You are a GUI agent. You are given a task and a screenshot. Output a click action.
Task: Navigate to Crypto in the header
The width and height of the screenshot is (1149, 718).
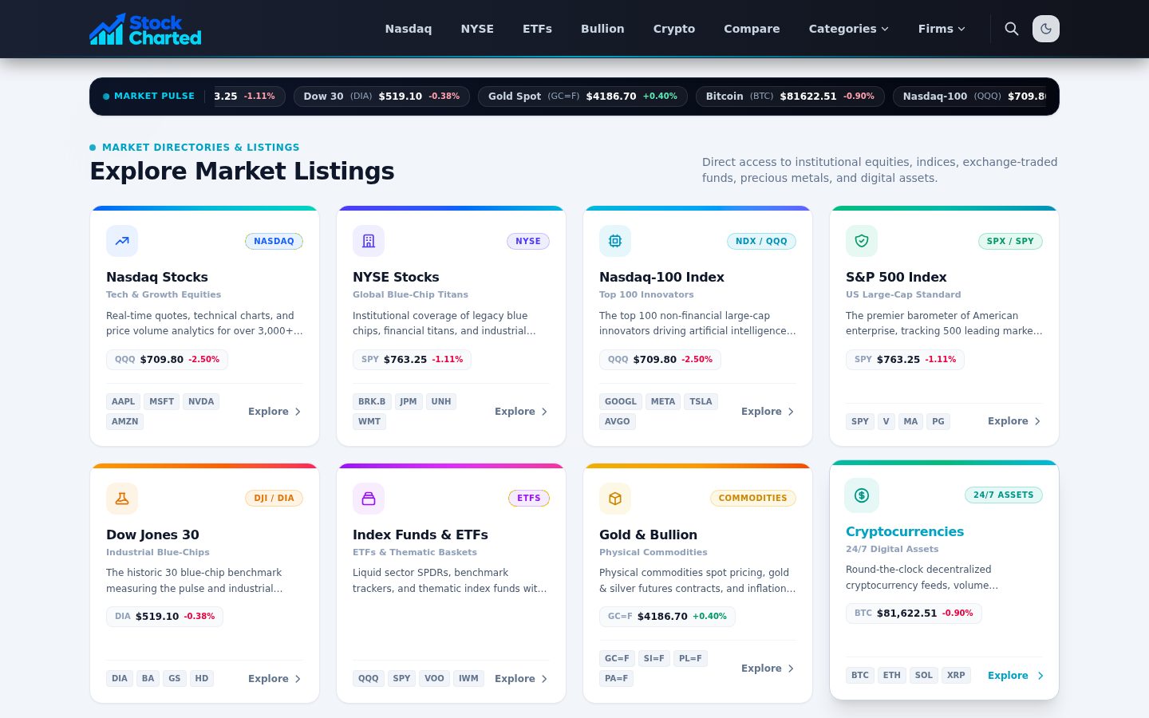[x=674, y=29]
